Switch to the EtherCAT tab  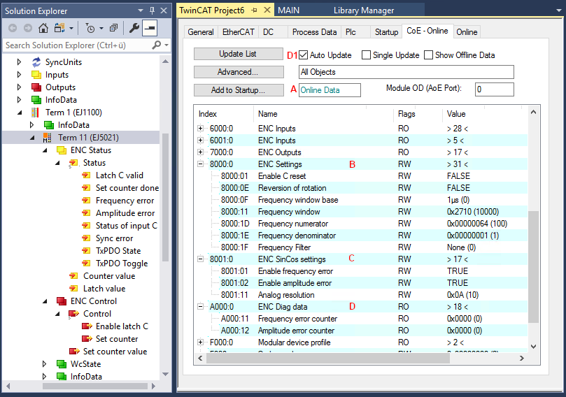coord(239,32)
